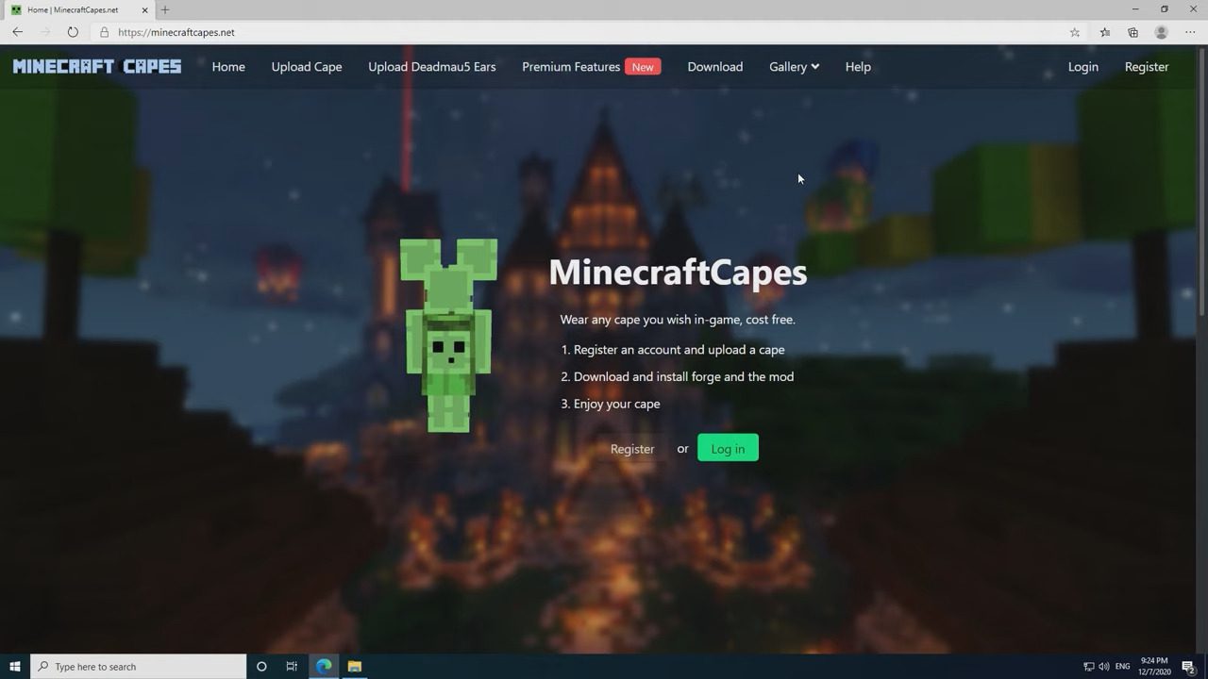Click the green Log in button
The width and height of the screenshot is (1208, 679).
coord(728,449)
